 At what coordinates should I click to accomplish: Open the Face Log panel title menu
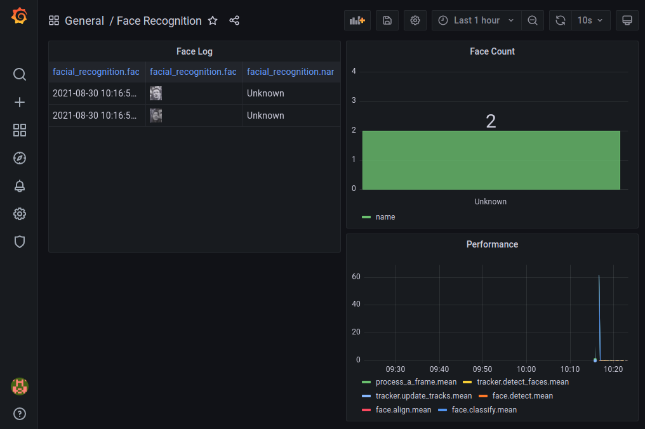point(194,51)
